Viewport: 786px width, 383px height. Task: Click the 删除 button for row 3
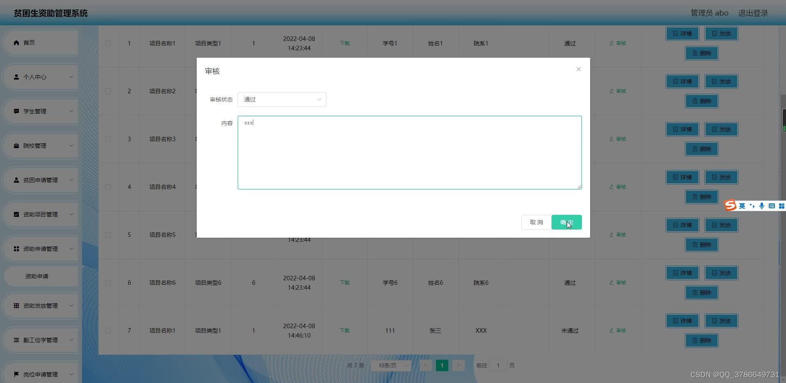click(x=702, y=149)
